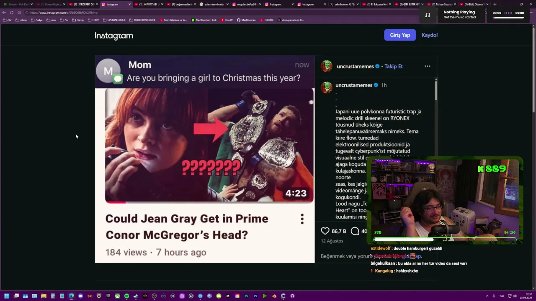Open Photoshop from the taskbar

point(246,296)
